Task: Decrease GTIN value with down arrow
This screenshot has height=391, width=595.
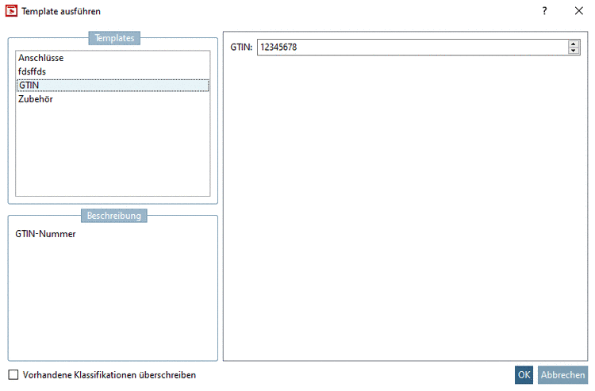Action: (x=574, y=51)
